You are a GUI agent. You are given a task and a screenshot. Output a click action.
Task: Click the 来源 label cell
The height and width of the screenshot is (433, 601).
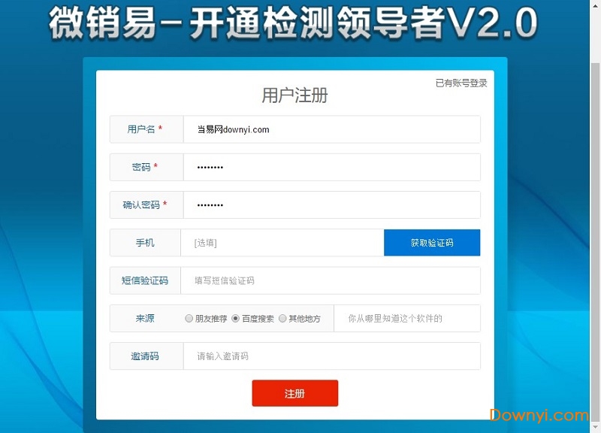click(x=145, y=318)
